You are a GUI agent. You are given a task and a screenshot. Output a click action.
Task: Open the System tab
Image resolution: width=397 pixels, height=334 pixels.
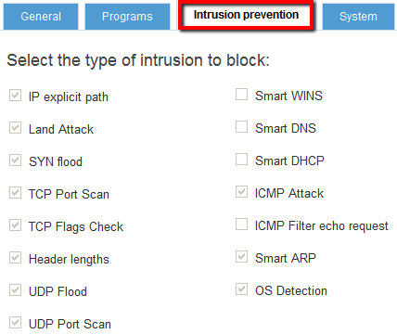(359, 17)
